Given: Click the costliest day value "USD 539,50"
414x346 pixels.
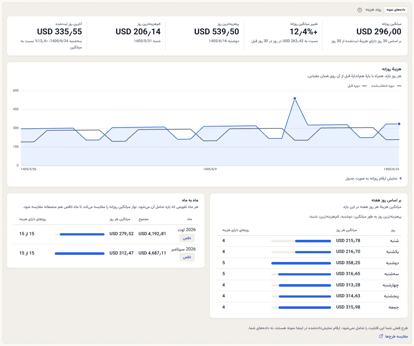Looking at the screenshot, I should 217,32.
